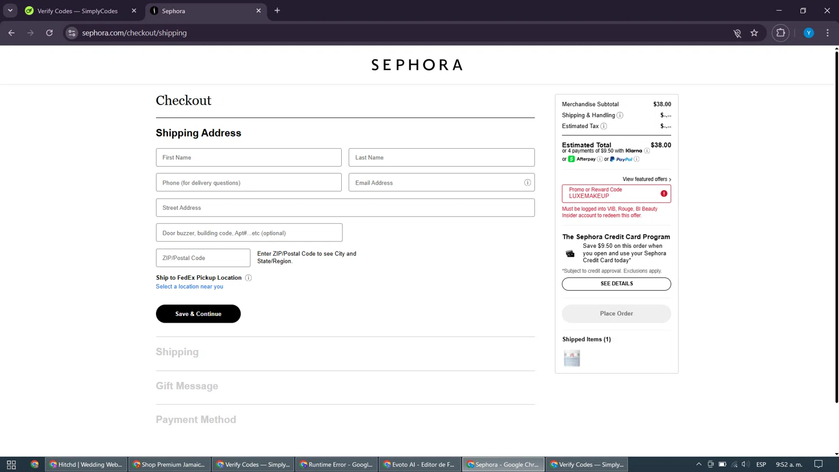Click Shipping section heading
Viewport: 839px width, 472px height.
177,352
